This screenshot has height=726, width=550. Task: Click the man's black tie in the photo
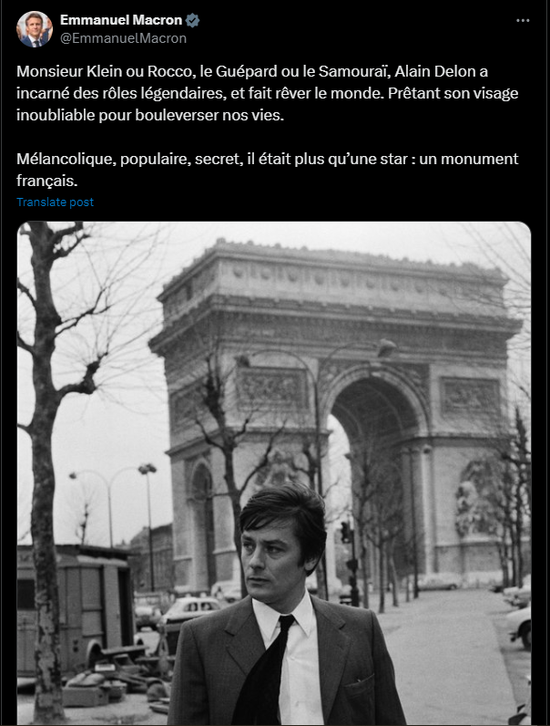[266, 671]
